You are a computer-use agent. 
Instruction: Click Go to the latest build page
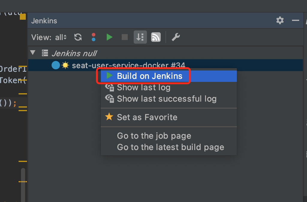tap(170, 147)
